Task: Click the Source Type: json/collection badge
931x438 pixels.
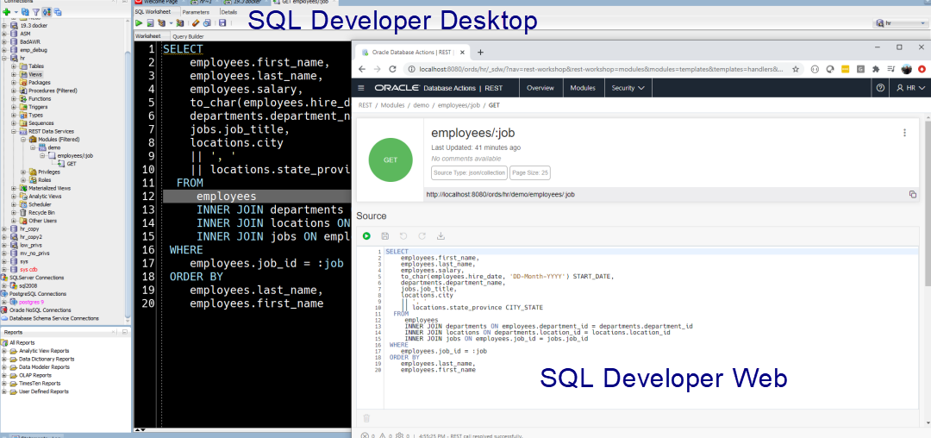Action: click(469, 172)
